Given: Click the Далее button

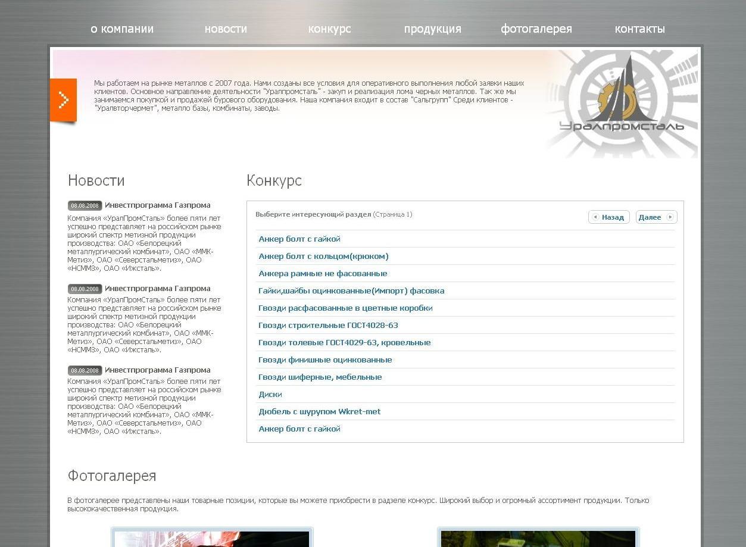Looking at the screenshot, I should [656, 217].
